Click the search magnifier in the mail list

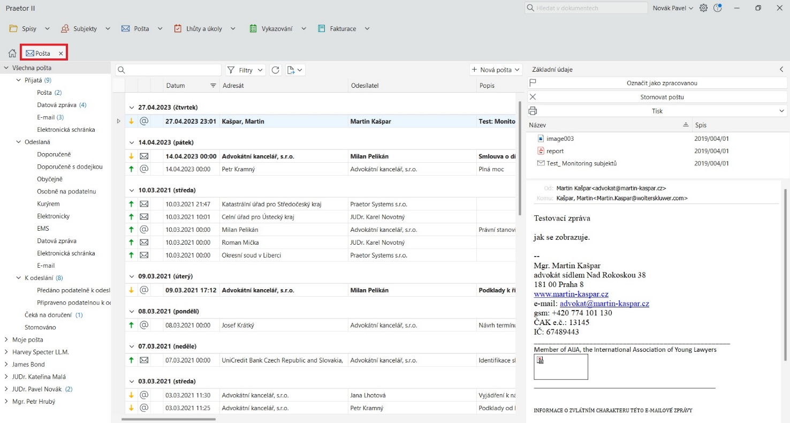(x=121, y=70)
